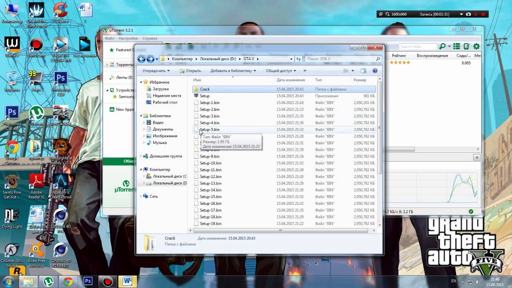Select Ori and the Blind Forest icon
Image resolution: width=512 pixels, height=288 pixels.
coord(36,15)
